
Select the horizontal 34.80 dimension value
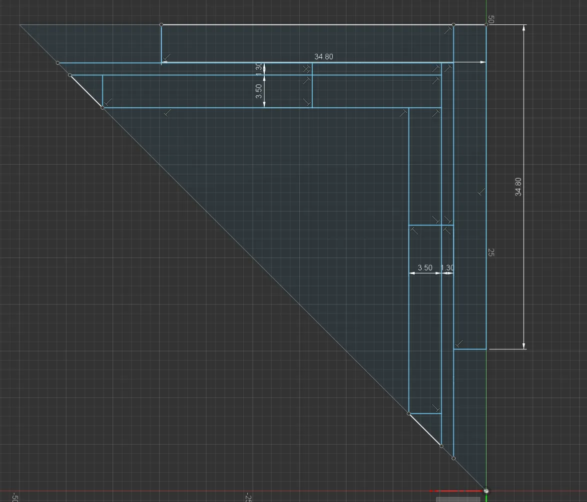pyautogui.click(x=323, y=56)
